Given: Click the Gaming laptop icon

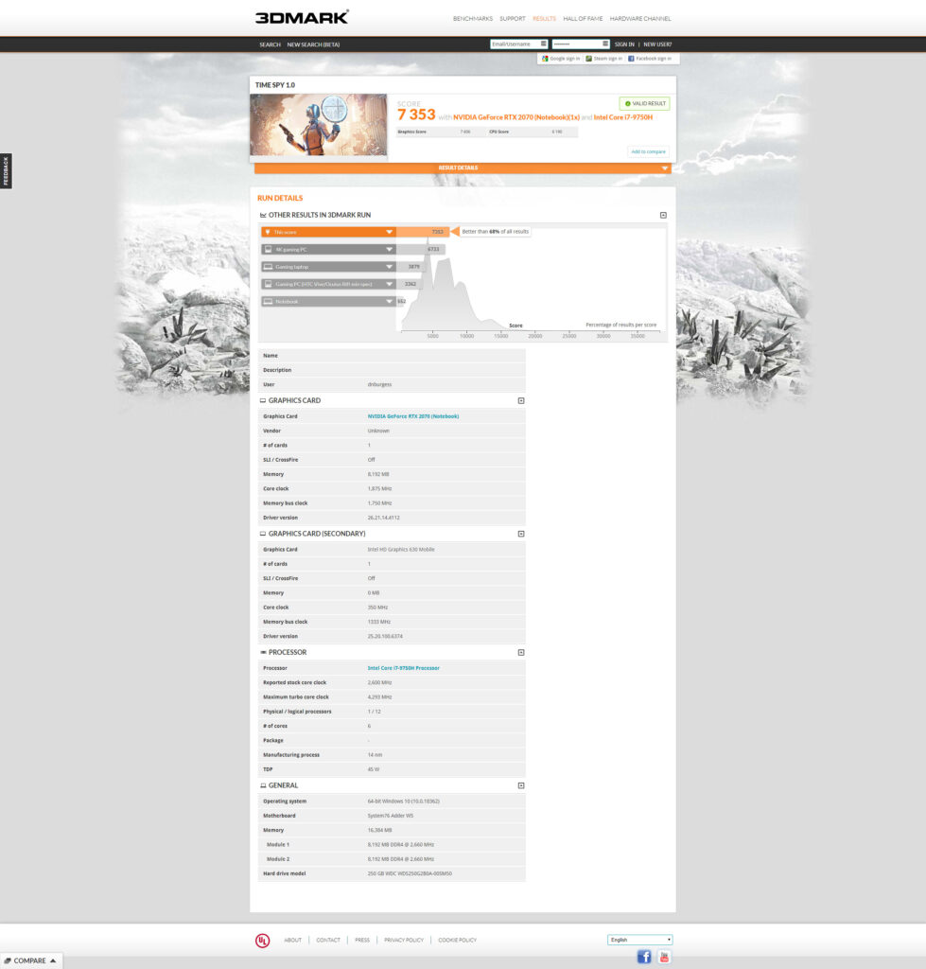Looking at the screenshot, I should coord(268,267).
